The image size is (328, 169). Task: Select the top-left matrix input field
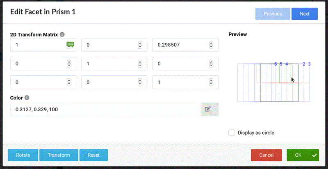tap(37, 45)
